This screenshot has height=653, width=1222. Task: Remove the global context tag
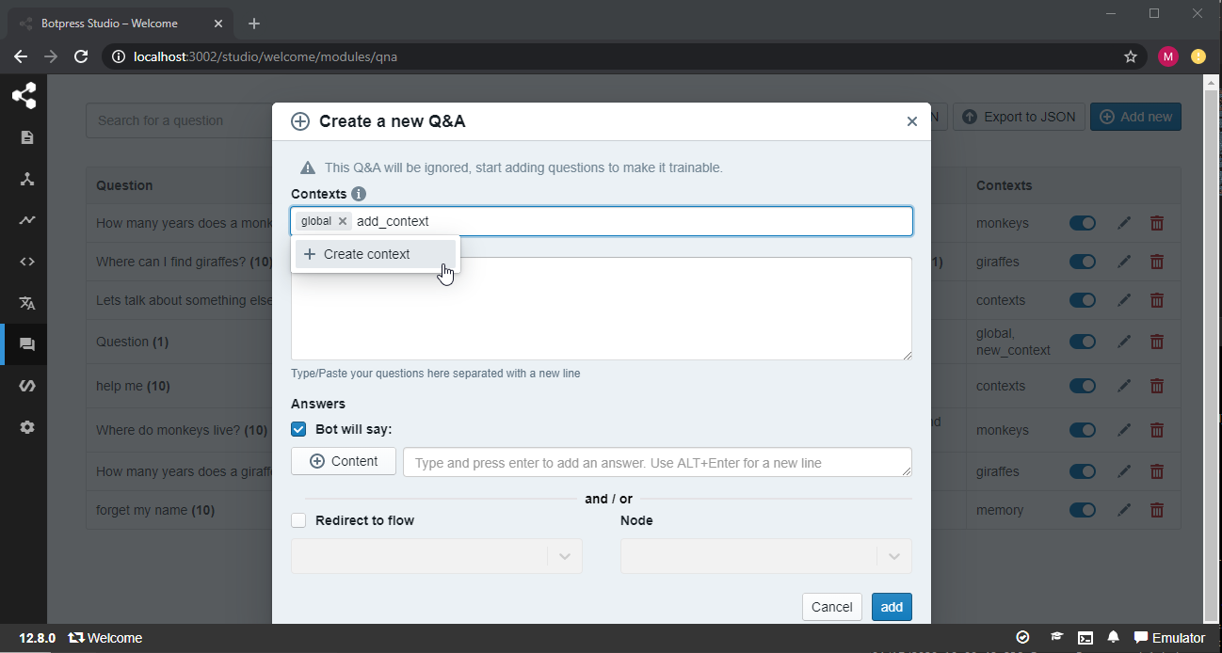(x=343, y=221)
